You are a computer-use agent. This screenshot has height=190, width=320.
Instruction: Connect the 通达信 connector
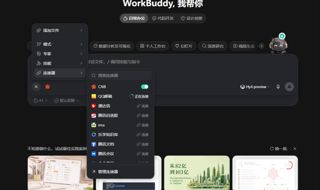tap(142, 106)
